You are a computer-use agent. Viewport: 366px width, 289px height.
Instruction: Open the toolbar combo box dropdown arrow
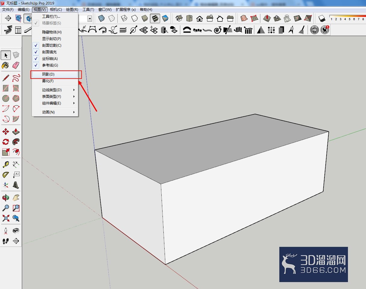pos(90,19)
